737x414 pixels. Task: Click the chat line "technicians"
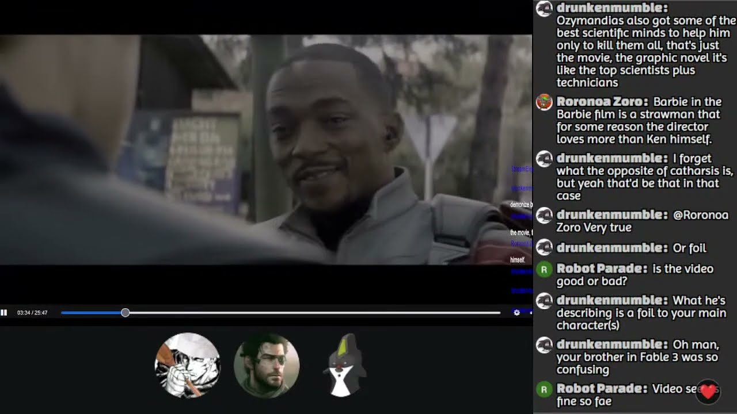587,83
